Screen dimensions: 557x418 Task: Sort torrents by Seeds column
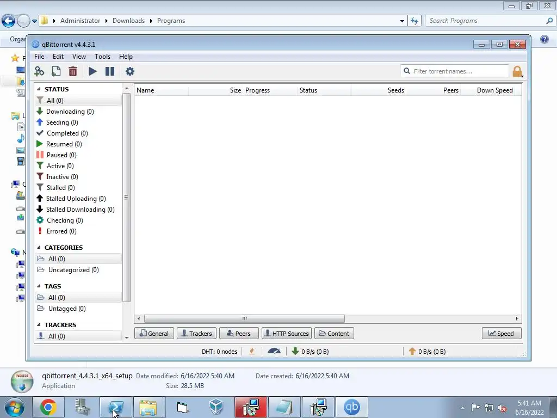[x=379, y=90]
